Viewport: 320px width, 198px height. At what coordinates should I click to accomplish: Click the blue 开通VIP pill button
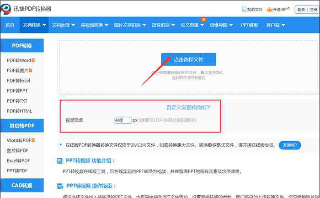click(290, 145)
